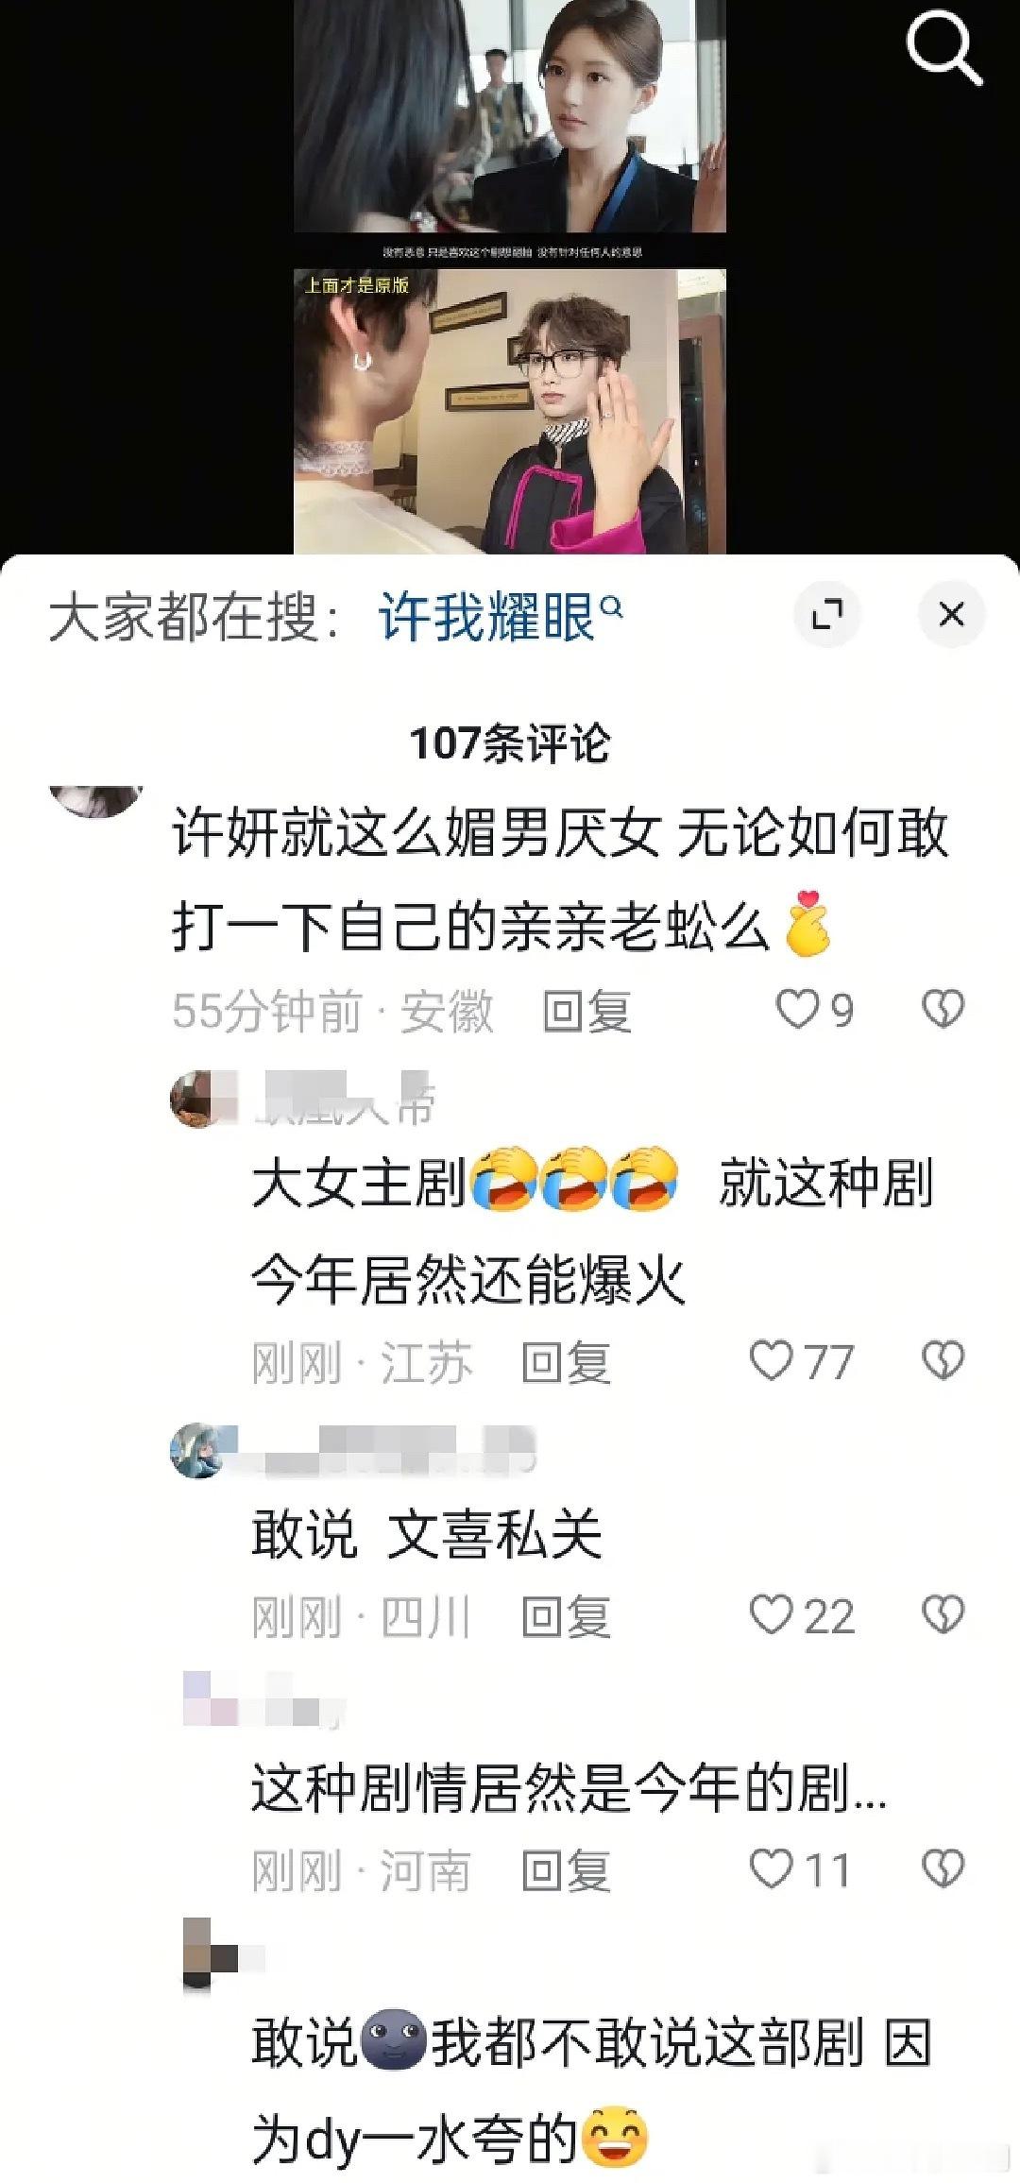The image size is (1020, 2183).
Task: Search the trending term 许我耀眼
Action: pos(501,618)
